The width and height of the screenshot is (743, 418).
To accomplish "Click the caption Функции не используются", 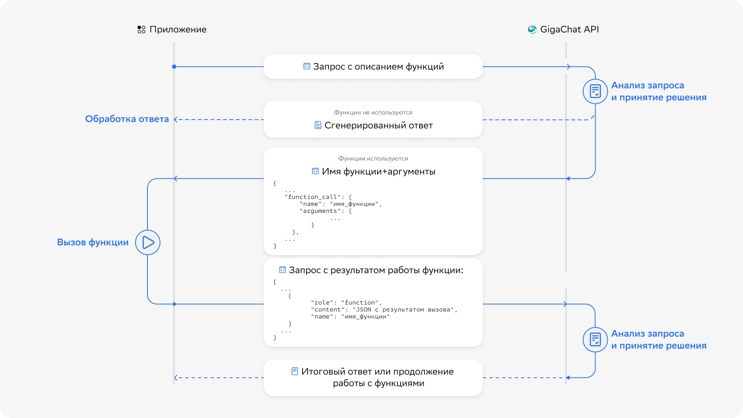I will point(373,113).
